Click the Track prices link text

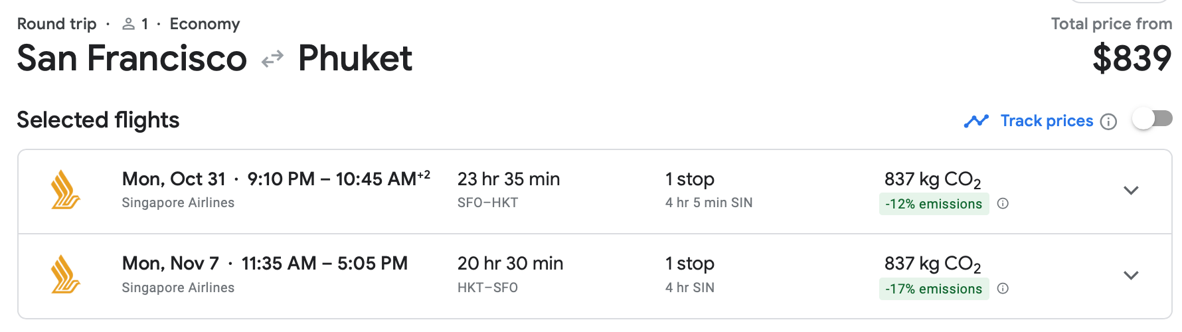(1047, 121)
